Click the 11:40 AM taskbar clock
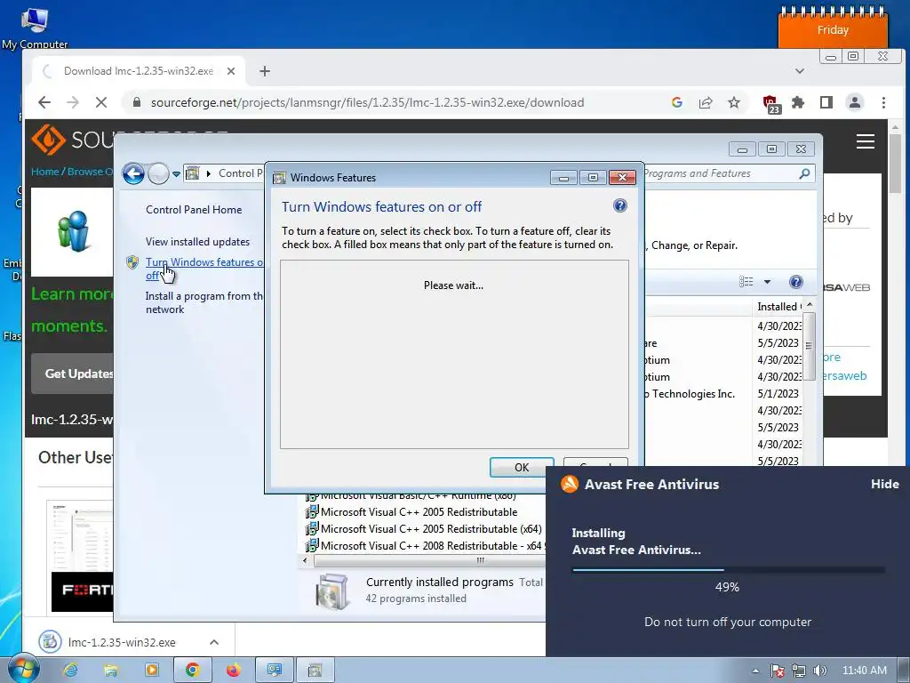Viewport: 910px width, 683px height. coord(864,671)
